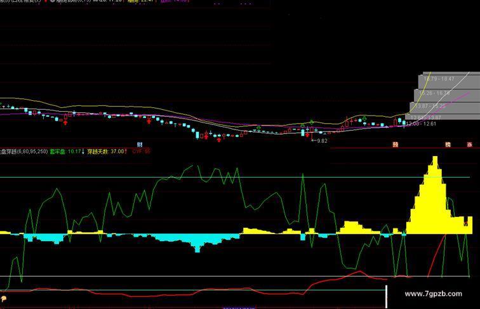The width and height of the screenshot is (480, 309).
Task: Click the 预 forecast marker icon
Action: pyautogui.click(x=396, y=145)
